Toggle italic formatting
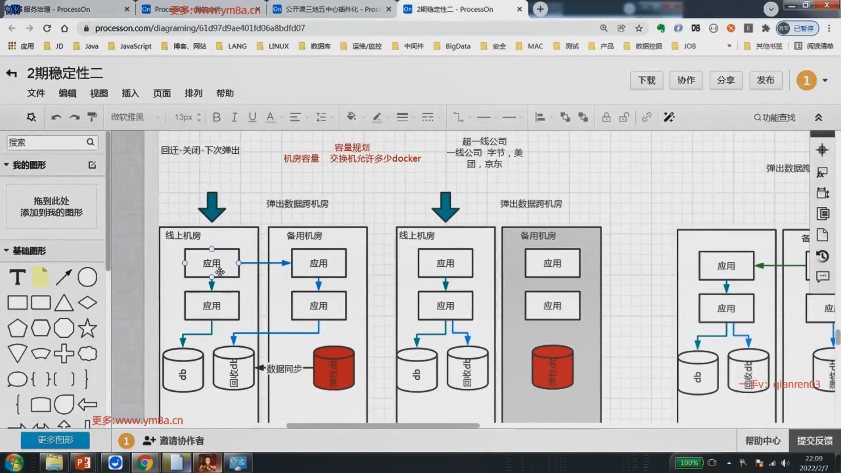This screenshot has height=473, width=841. (234, 117)
